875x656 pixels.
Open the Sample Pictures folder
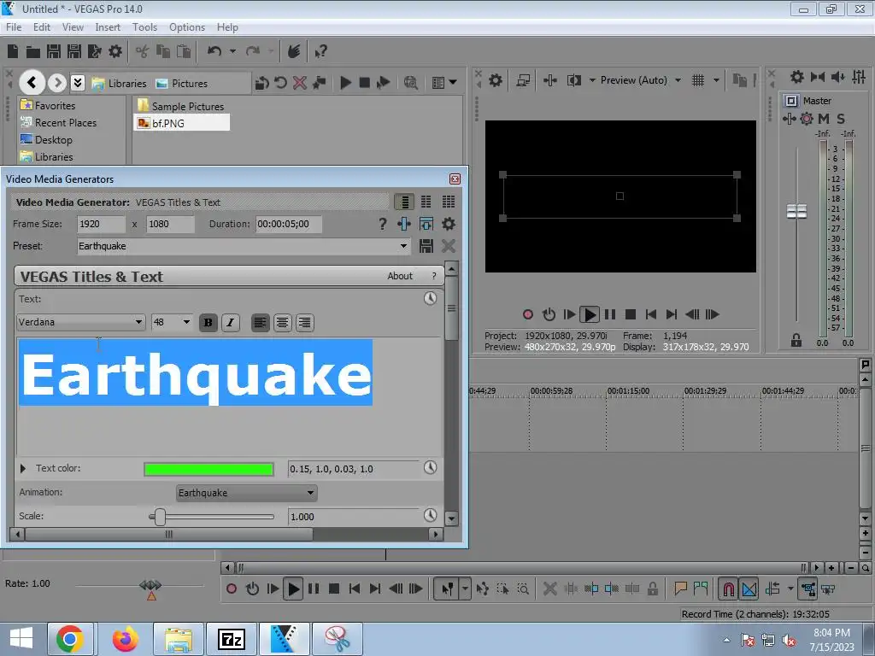(181, 106)
